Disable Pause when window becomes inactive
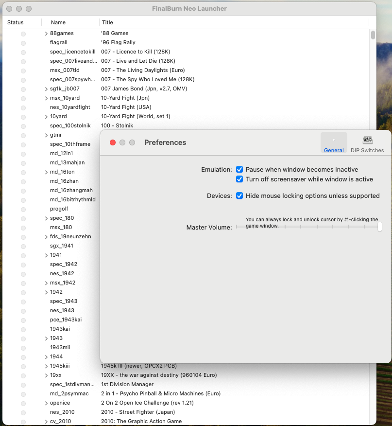Screen dimensions: 392x426 [x=239, y=170]
